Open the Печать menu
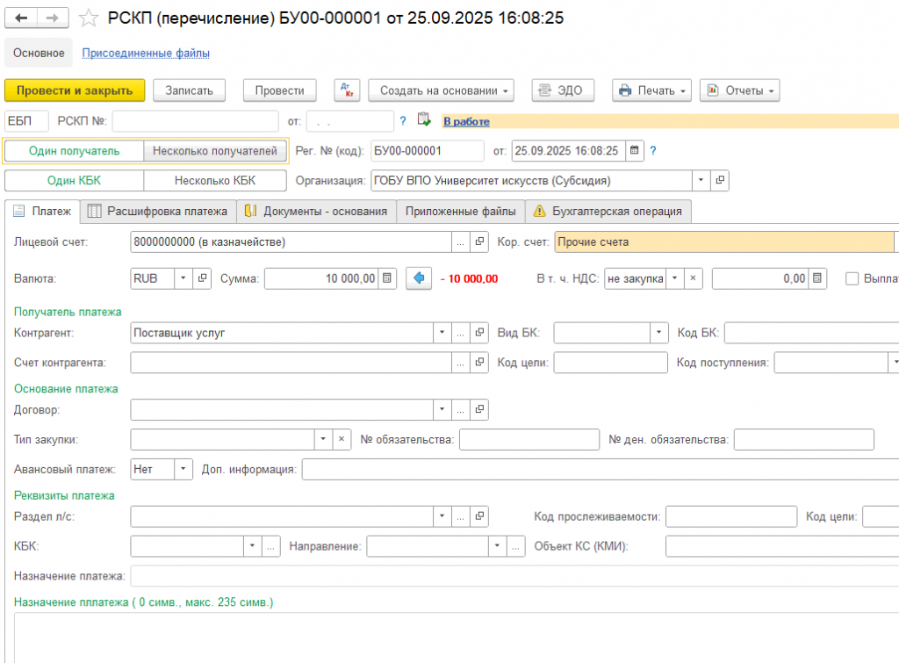 click(652, 90)
